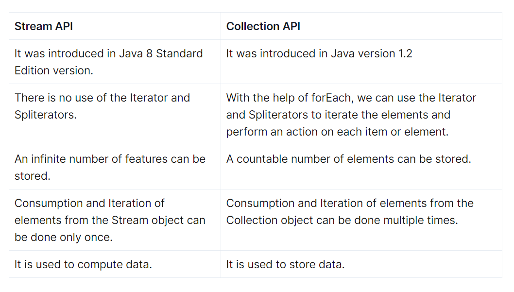Screen dimensions: 514x292
Task: Click the forEach Iterator and Spliterators cell
Action: [x=361, y=115]
